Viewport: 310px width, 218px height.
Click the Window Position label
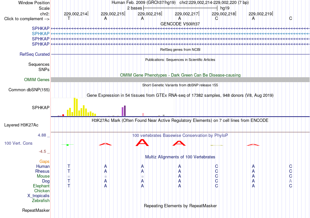[34, 3]
